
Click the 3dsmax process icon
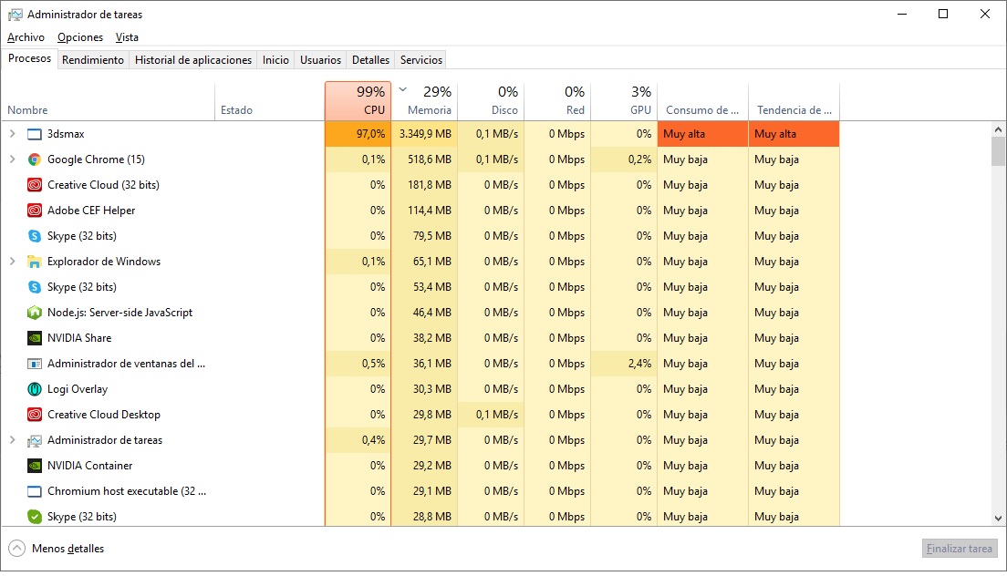pos(35,134)
